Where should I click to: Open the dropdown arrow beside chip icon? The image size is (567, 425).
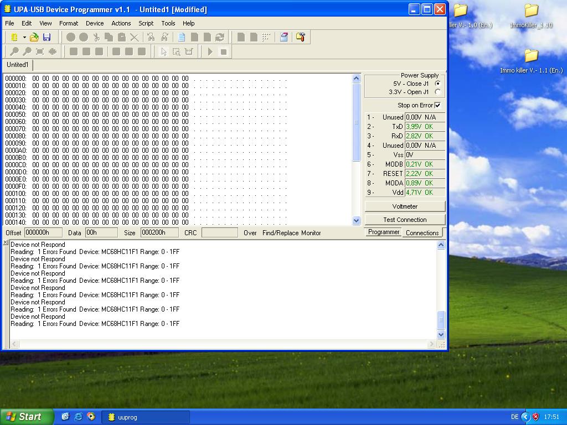(x=24, y=37)
